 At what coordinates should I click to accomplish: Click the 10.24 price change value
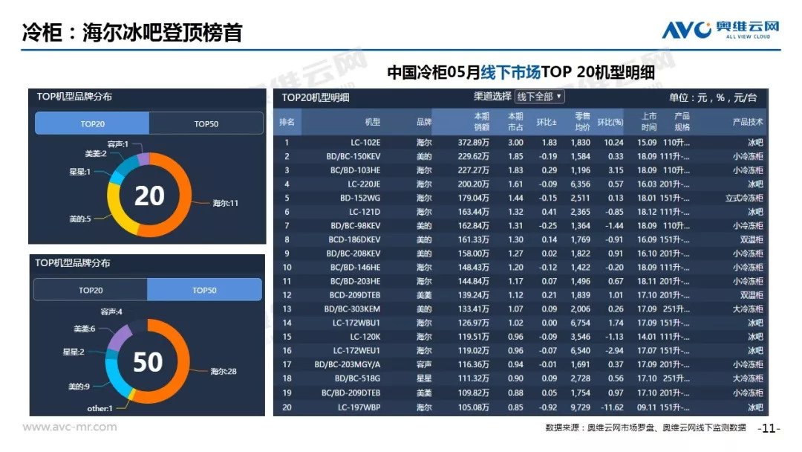click(x=613, y=142)
